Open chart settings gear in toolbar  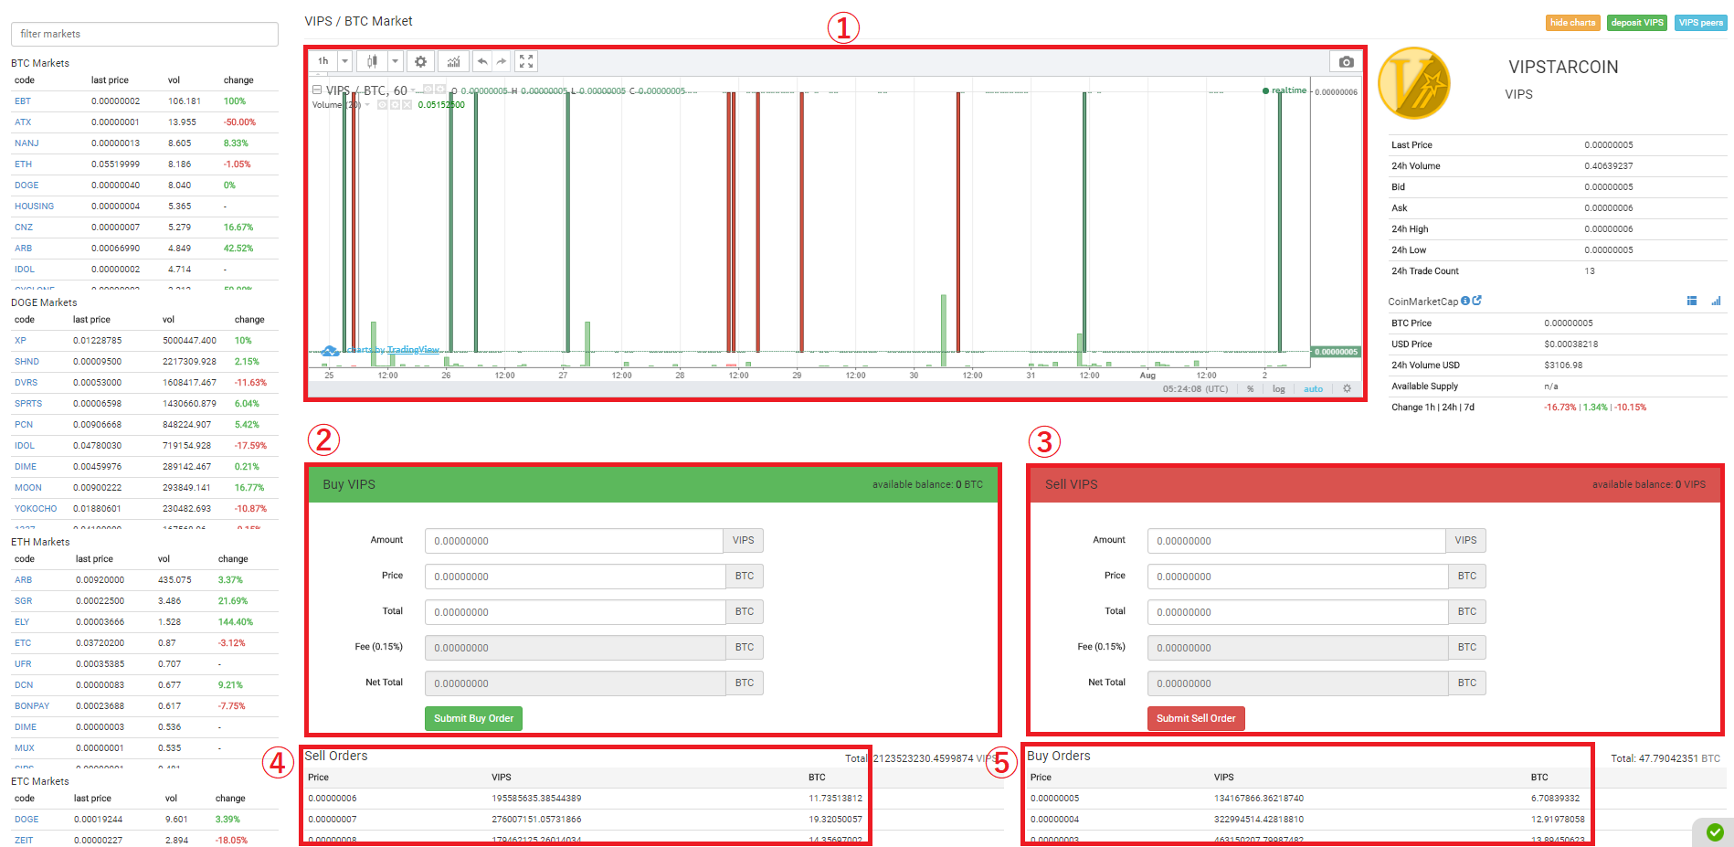(x=420, y=61)
